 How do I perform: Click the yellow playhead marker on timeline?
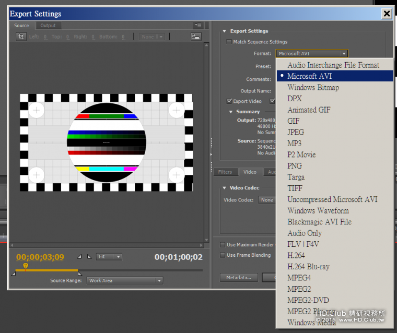tap(26, 266)
